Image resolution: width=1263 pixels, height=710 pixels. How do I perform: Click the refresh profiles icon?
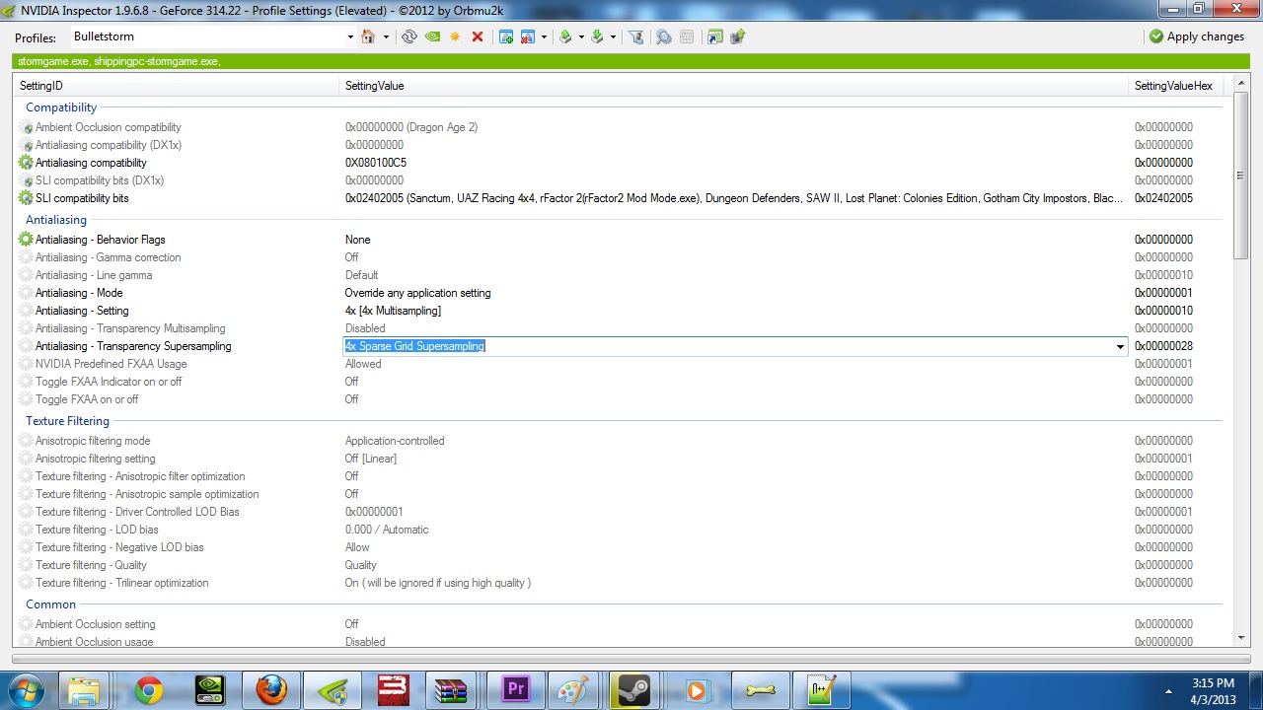pos(409,36)
